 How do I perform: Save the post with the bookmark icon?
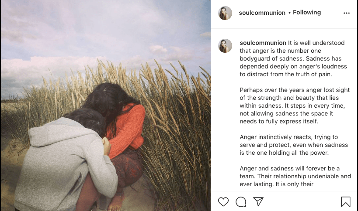click(346, 202)
